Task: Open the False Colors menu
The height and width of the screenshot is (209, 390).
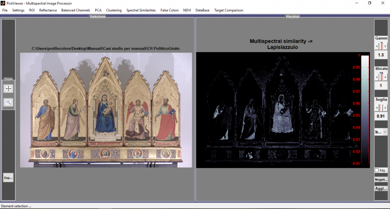Action: pos(169,10)
